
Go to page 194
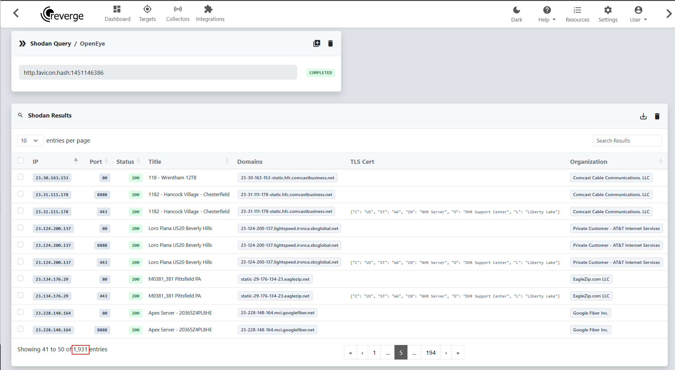click(x=431, y=353)
